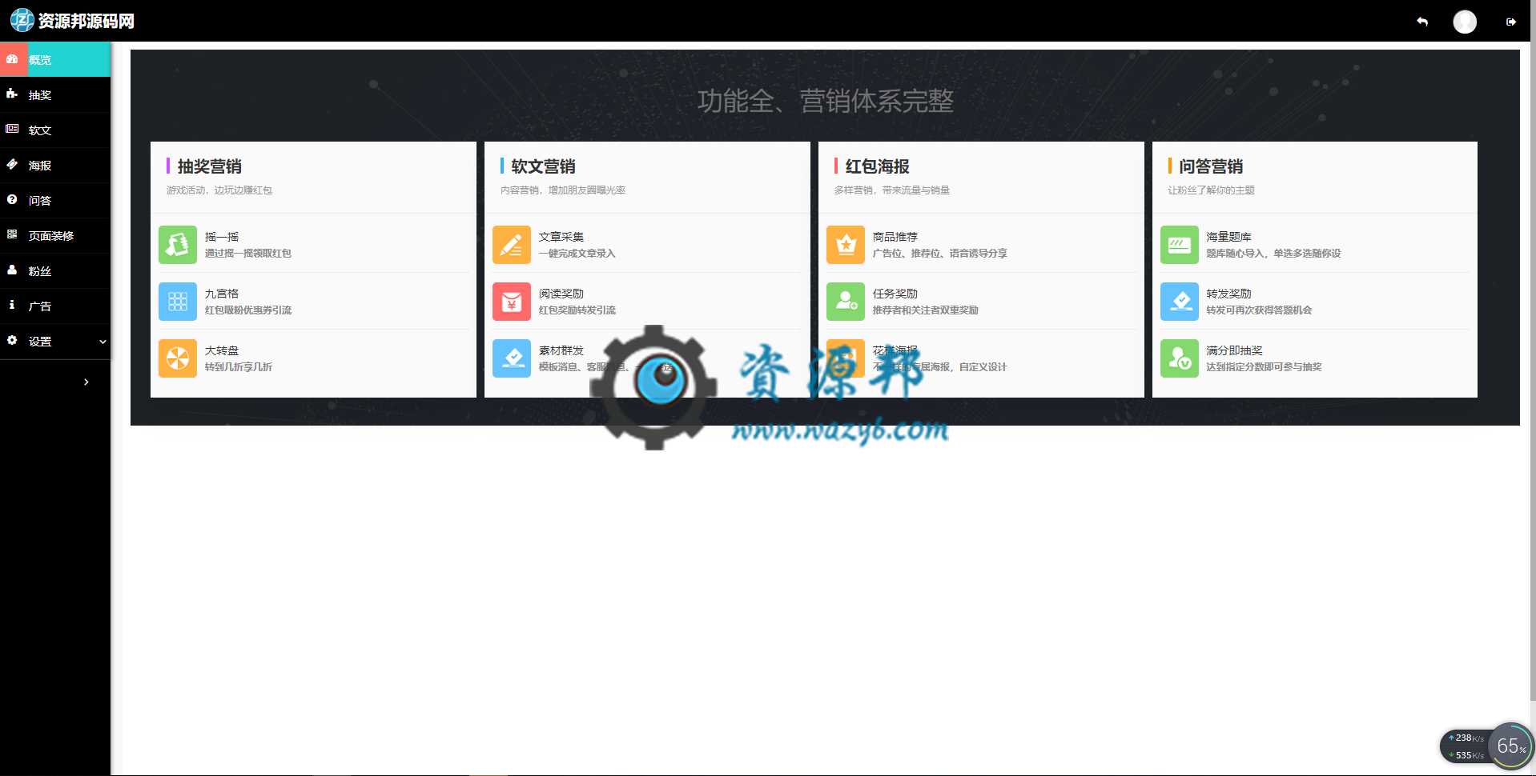The width and height of the screenshot is (1536, 776).
Task: Open the 商品推荐 feature link
Action: 895,237
